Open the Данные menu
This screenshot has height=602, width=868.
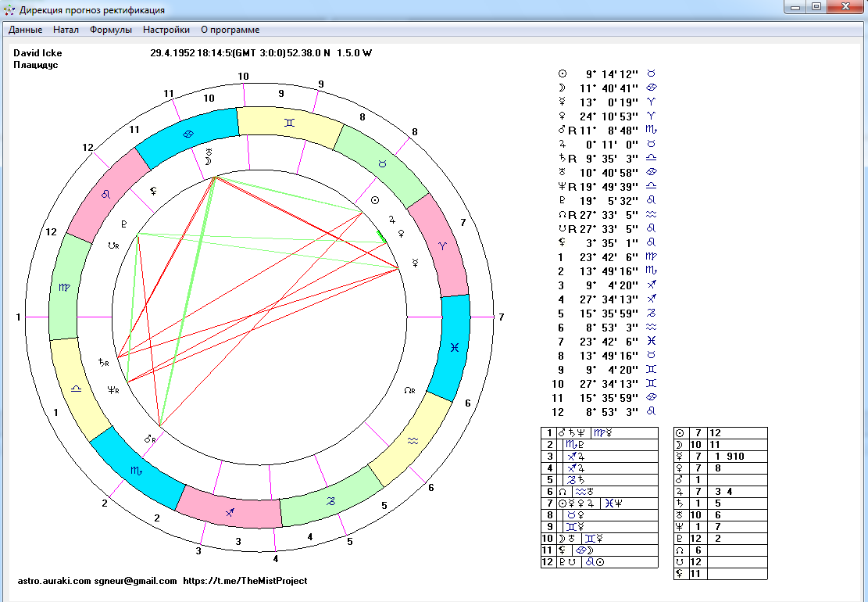coord(25,30)
